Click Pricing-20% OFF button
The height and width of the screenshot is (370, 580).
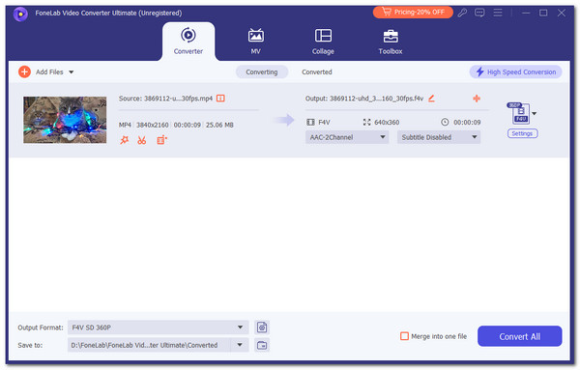click(413, 13)
